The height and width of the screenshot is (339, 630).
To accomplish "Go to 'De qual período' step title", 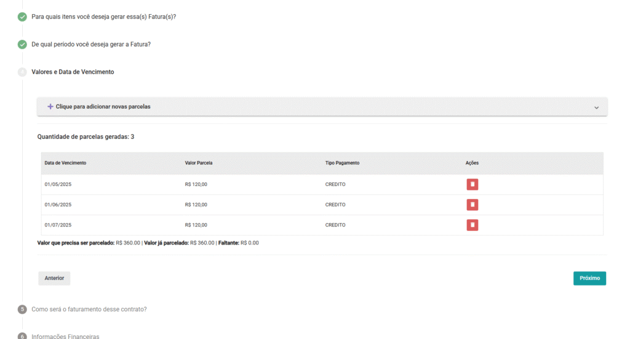I will 91,44.
